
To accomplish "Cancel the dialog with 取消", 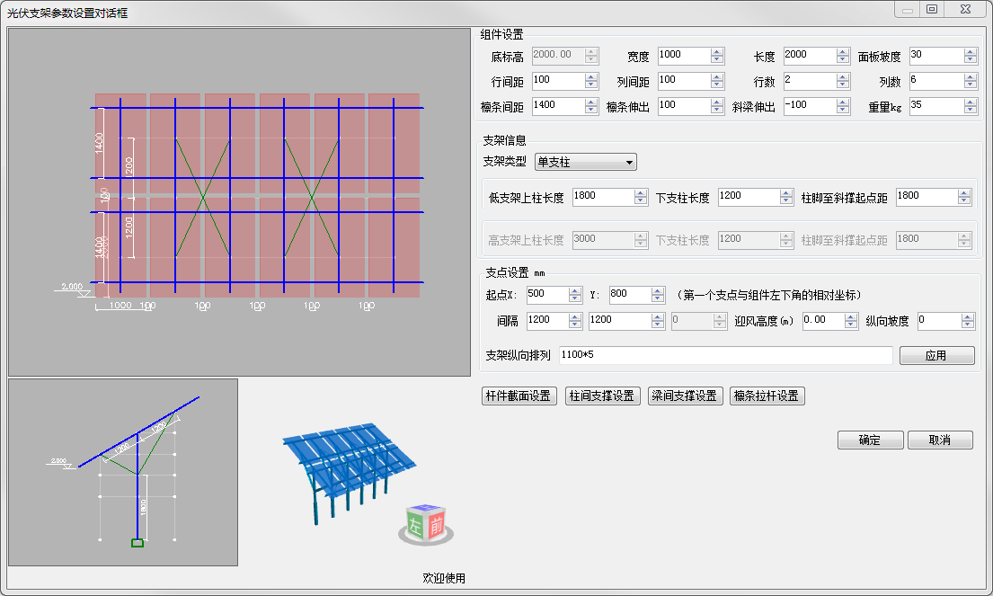I will click(940, 440).
